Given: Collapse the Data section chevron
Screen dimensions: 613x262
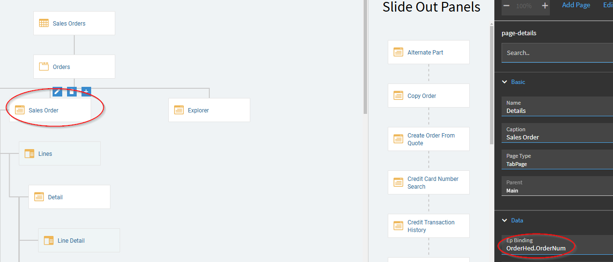Looking at the screenshot, I should (504, 221).
